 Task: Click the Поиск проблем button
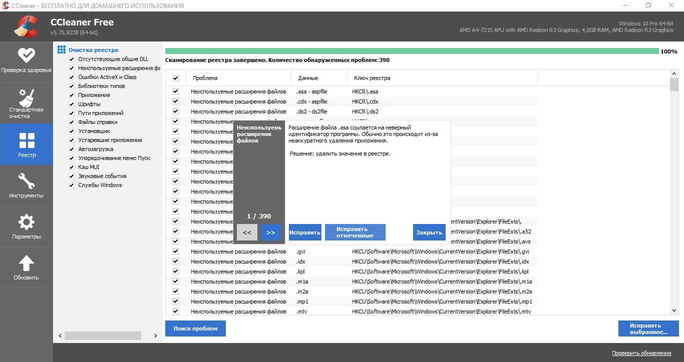(195, 328)
